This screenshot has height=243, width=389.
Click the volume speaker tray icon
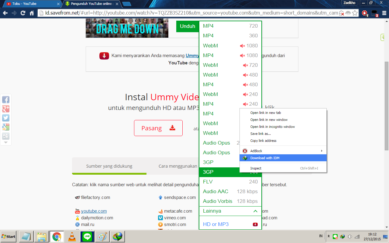350,236
